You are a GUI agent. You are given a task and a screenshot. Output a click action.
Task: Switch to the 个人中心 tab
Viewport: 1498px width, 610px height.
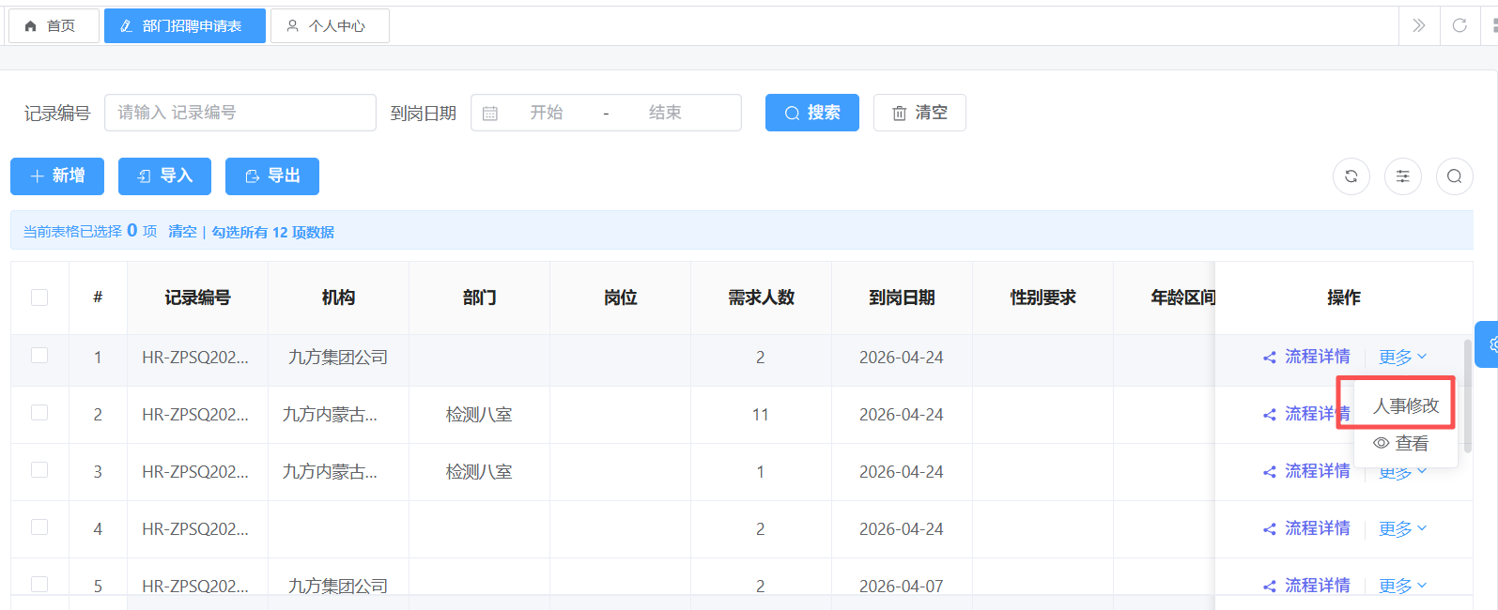tap(330, 26)
